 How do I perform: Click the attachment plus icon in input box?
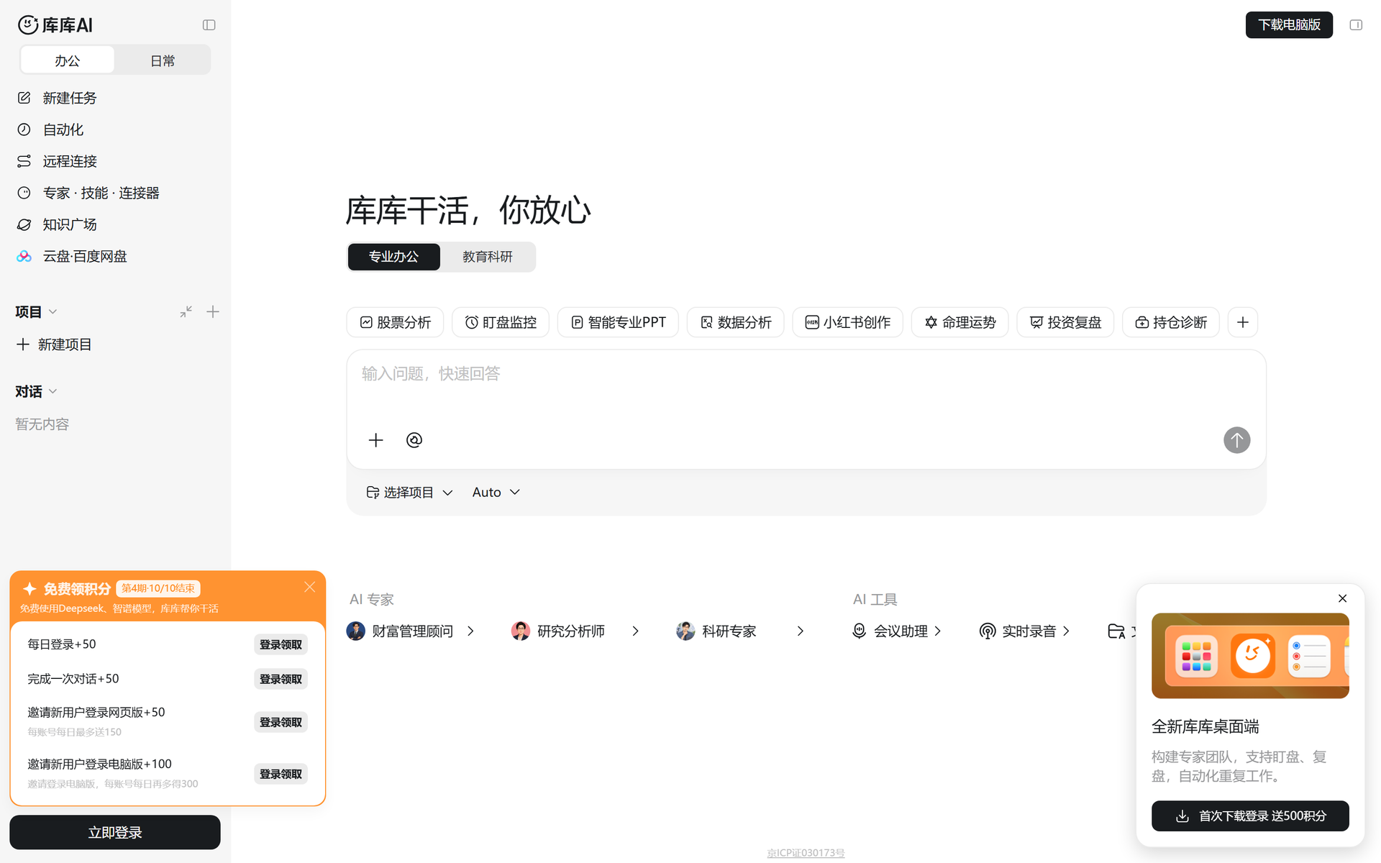coord(375,440)
